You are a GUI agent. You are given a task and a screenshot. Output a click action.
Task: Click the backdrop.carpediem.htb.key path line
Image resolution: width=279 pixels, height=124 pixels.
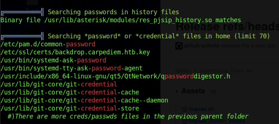[75, 52]
